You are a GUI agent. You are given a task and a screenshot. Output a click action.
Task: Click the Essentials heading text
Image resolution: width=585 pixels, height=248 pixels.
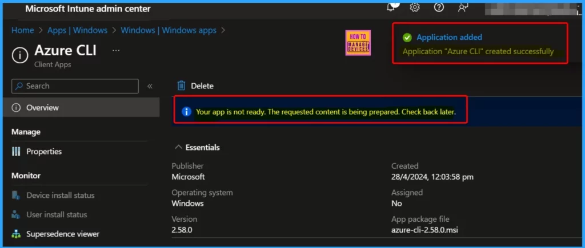pos(203,148)
